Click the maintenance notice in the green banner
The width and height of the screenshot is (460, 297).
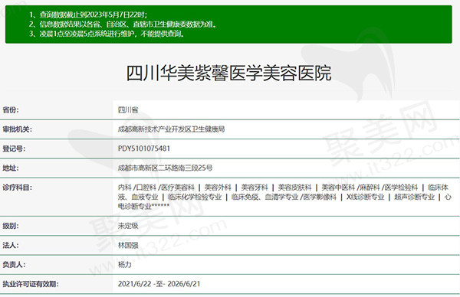[107, 34]
